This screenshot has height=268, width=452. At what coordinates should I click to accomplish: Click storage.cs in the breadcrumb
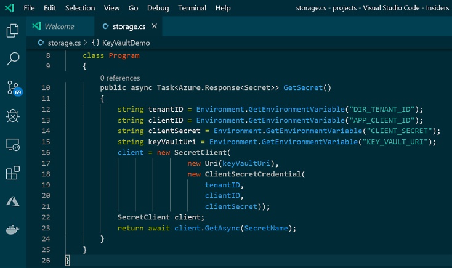tap(63, 43)
